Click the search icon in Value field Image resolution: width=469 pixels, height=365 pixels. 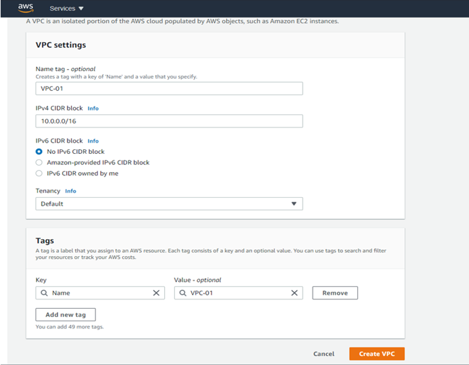[x=183, y=293]
